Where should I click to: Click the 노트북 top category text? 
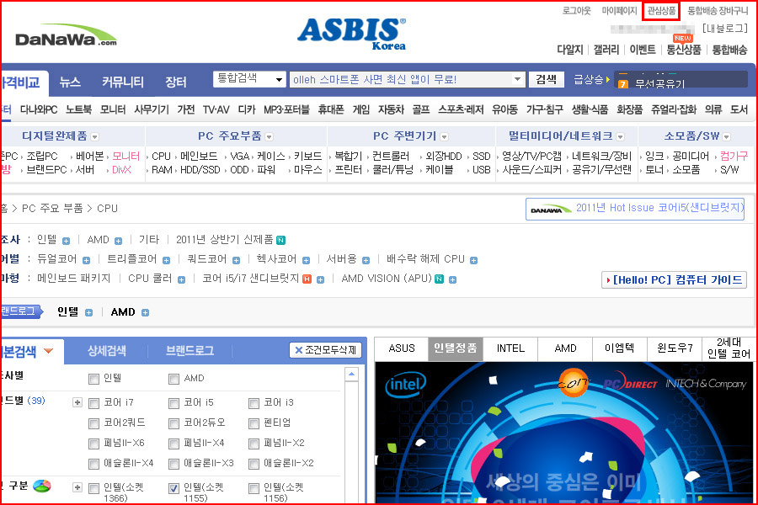tap(78, 109)
